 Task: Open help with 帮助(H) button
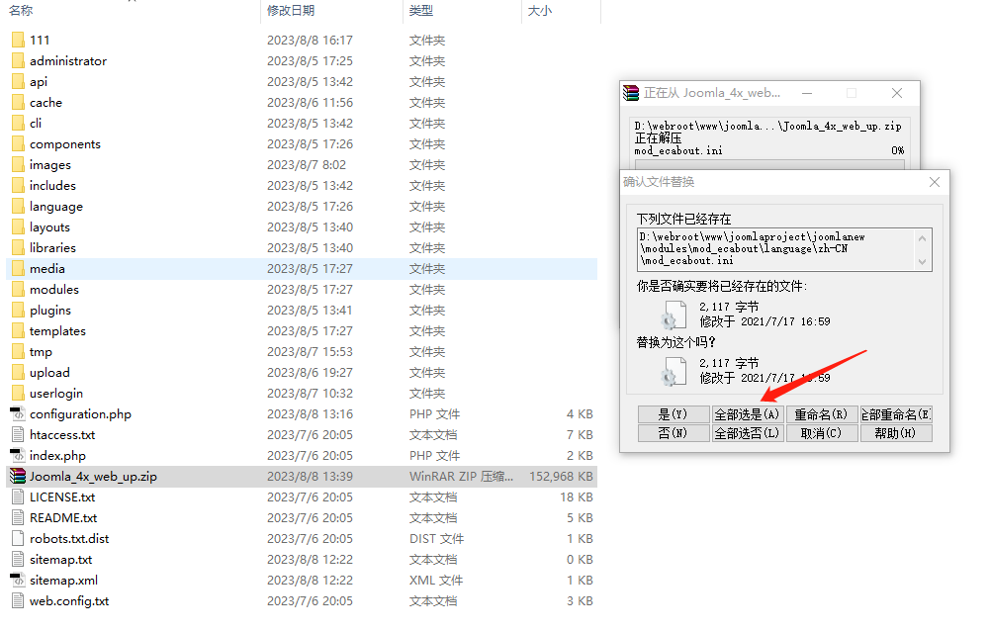click(x=895, y=433)
